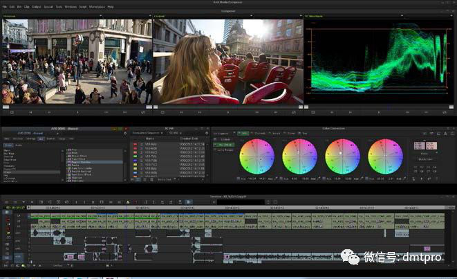Open the bin view preset dropdown at bottom

175,179
